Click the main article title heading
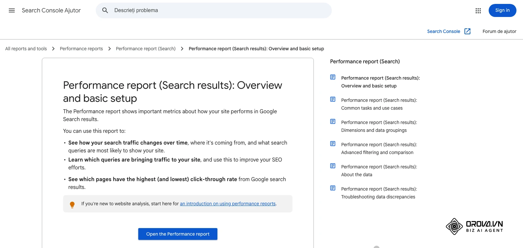 [173, 92]
